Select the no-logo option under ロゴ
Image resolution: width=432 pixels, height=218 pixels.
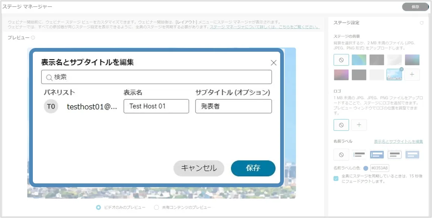(x=341, y=125)
